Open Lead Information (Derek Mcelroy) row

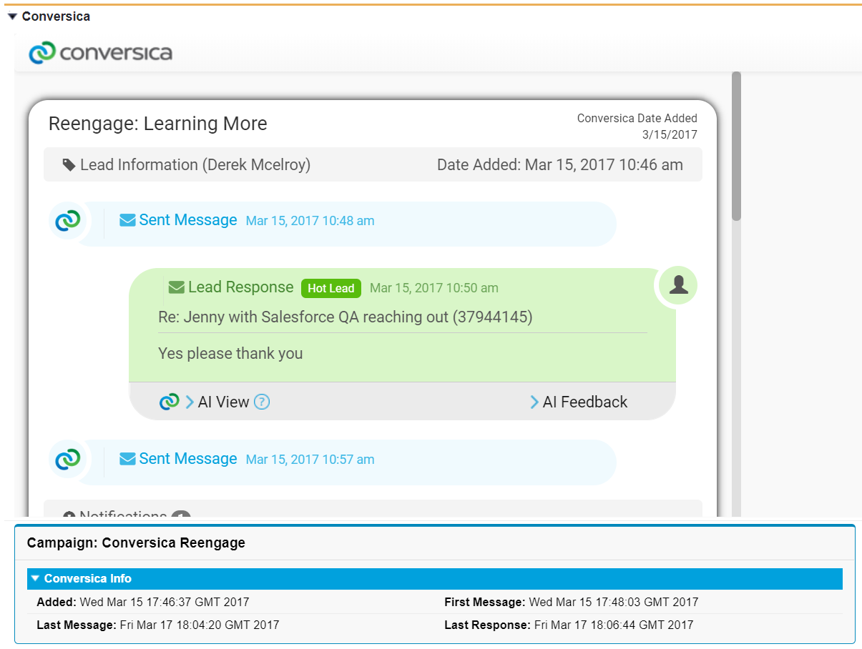point(373,164)
